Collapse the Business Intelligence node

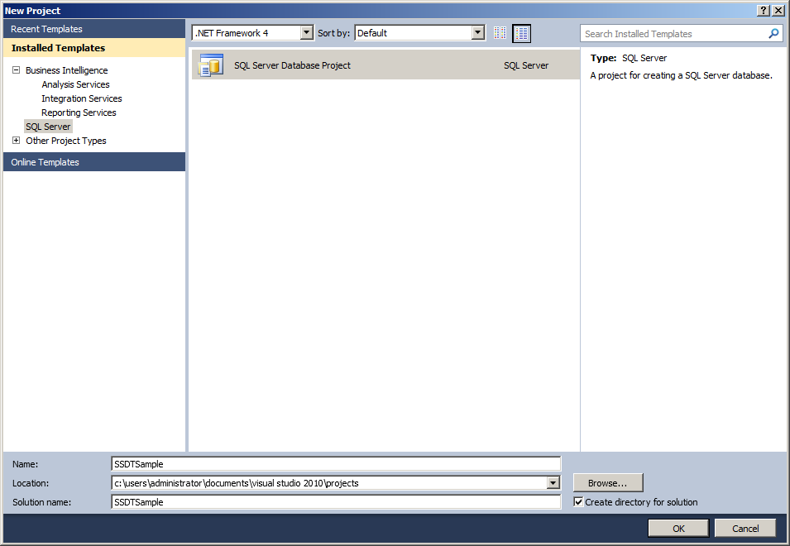tap(16, 70)
